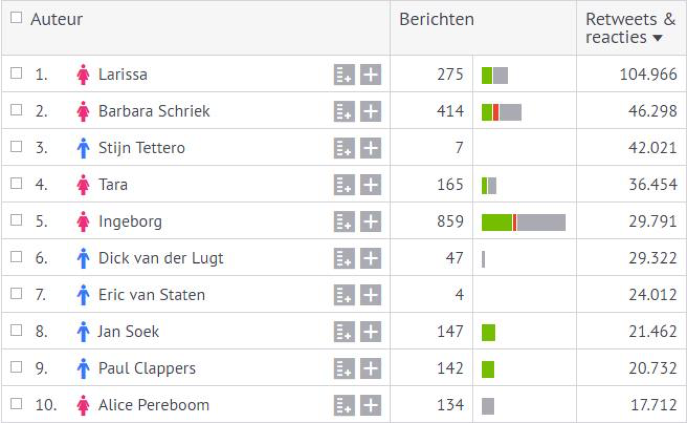Screen dimensions: 687x423
Task: Select the checkbox for Paul Clappers
Action: click(16, 367)
